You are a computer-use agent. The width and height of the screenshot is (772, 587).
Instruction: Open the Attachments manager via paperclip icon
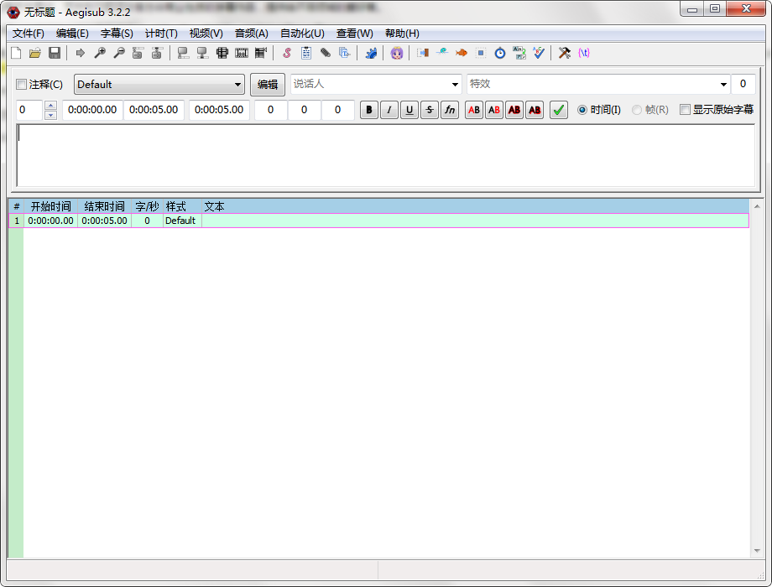pyautogui.click(x=325, y=53)
